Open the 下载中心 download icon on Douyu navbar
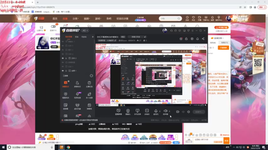268x150 pixels. click(206, 18)
